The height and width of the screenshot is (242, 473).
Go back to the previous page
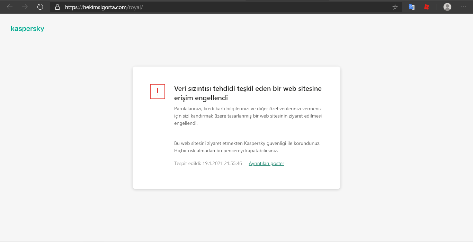10,7
